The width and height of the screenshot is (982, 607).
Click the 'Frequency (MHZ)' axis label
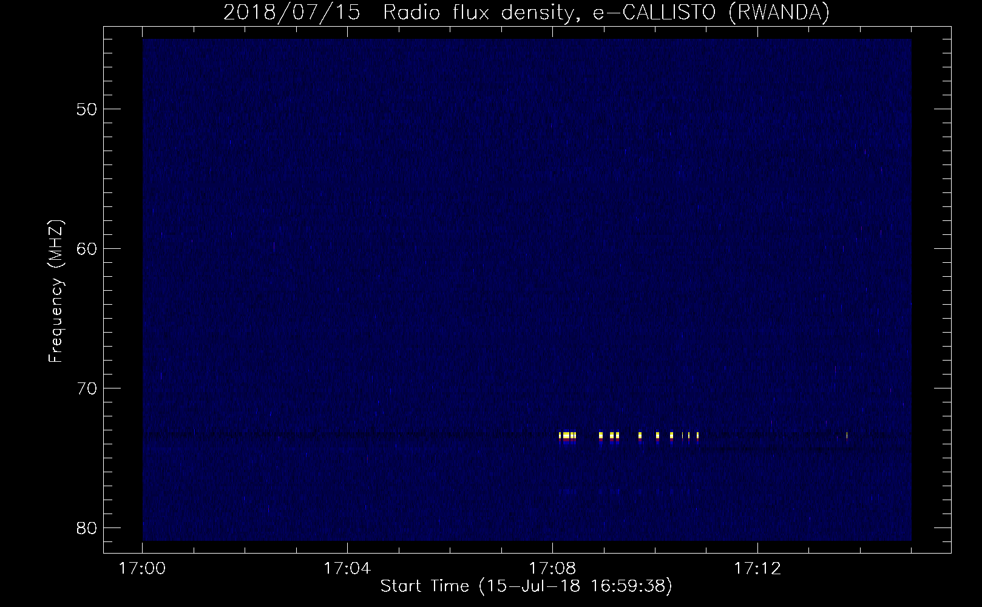(56, 291)
